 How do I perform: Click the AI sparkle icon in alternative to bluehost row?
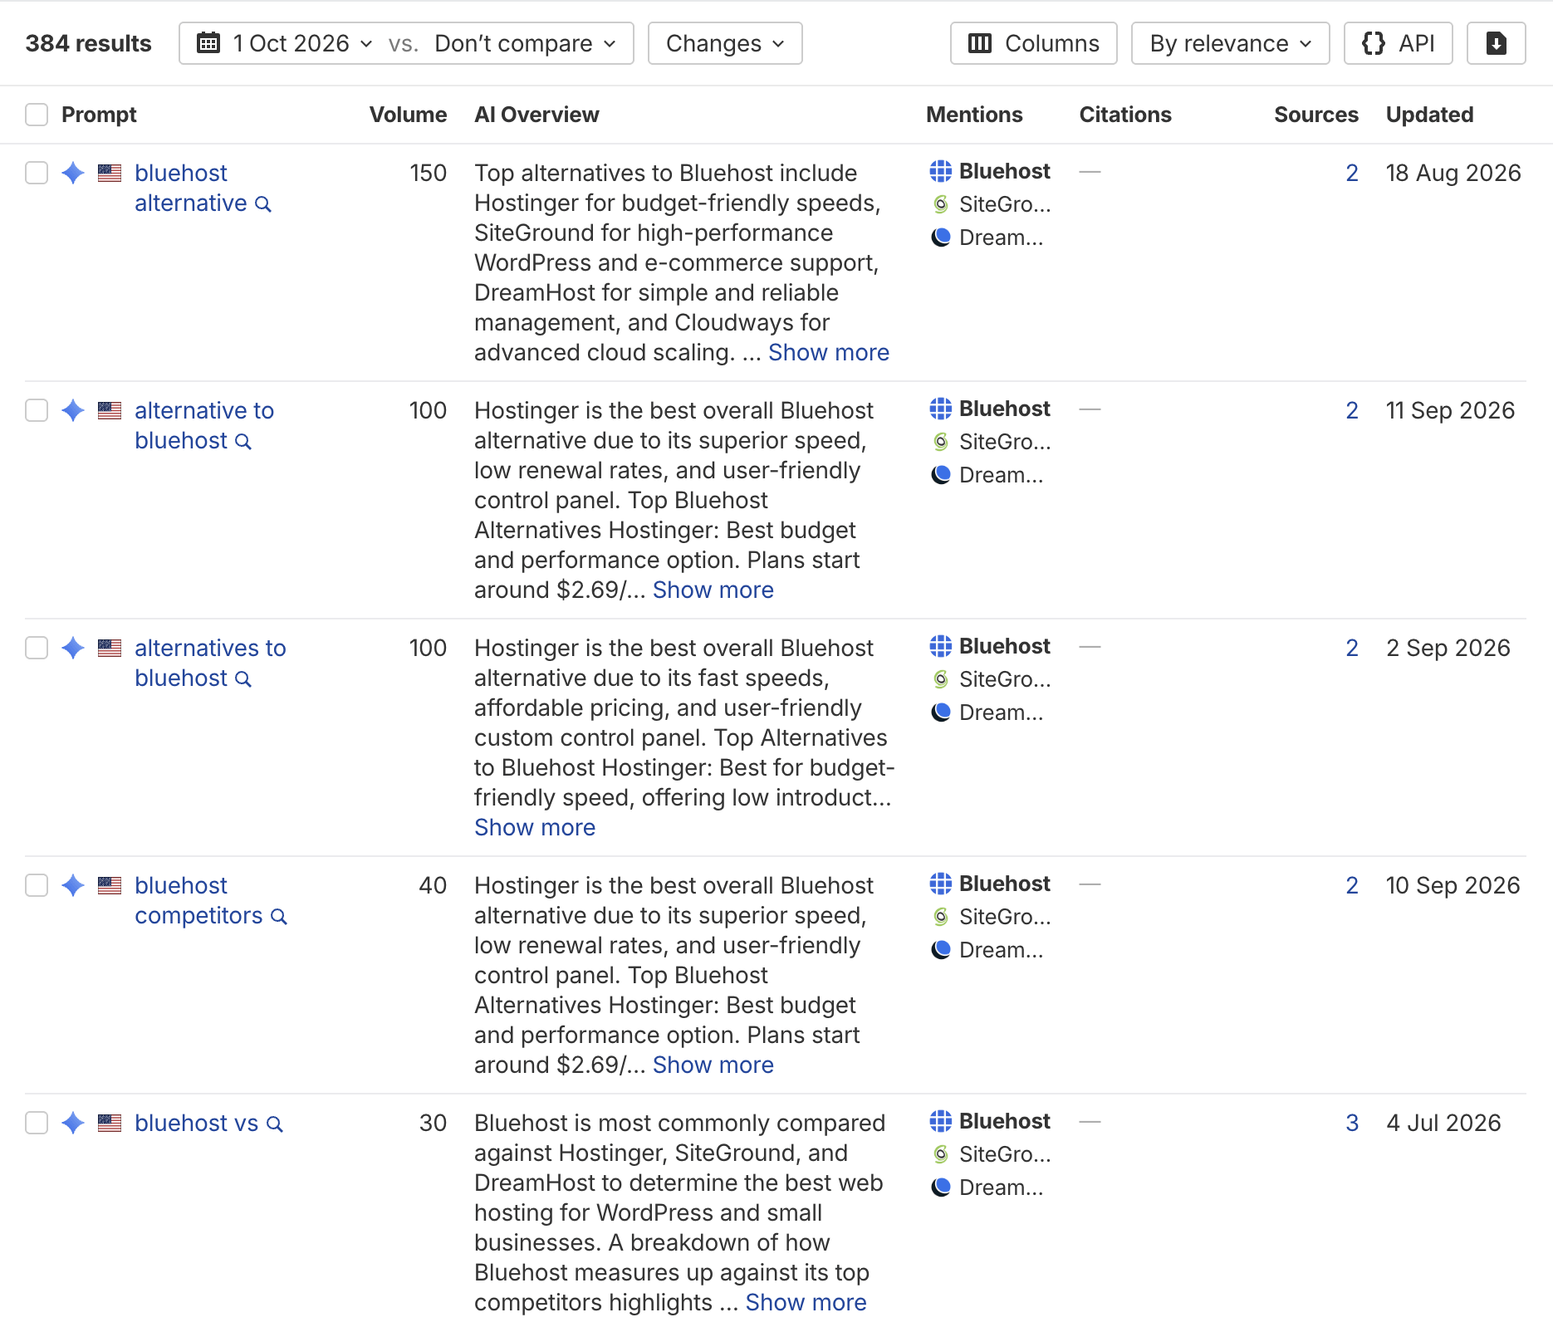(x=73, y=410)
